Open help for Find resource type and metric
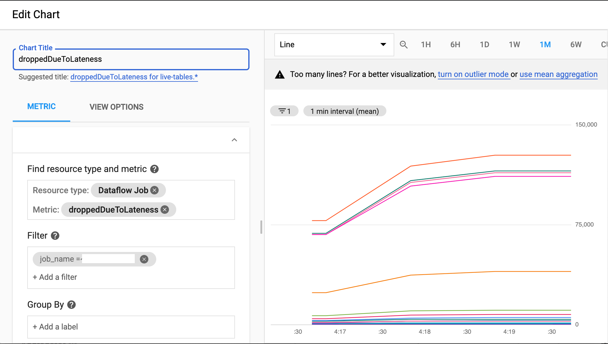The image size is (608, 344). click(x=154, y=169)
